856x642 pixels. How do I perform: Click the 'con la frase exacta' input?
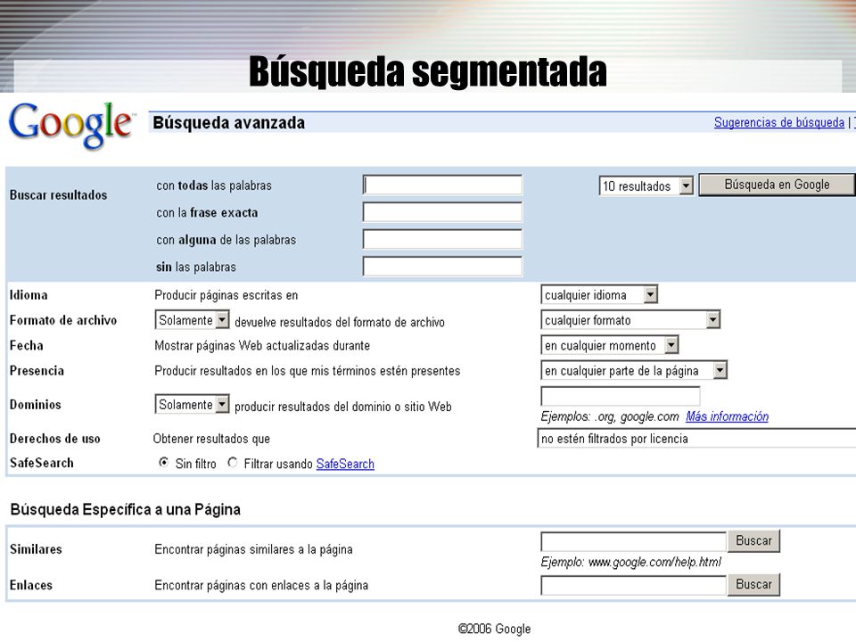pos(442,212)
